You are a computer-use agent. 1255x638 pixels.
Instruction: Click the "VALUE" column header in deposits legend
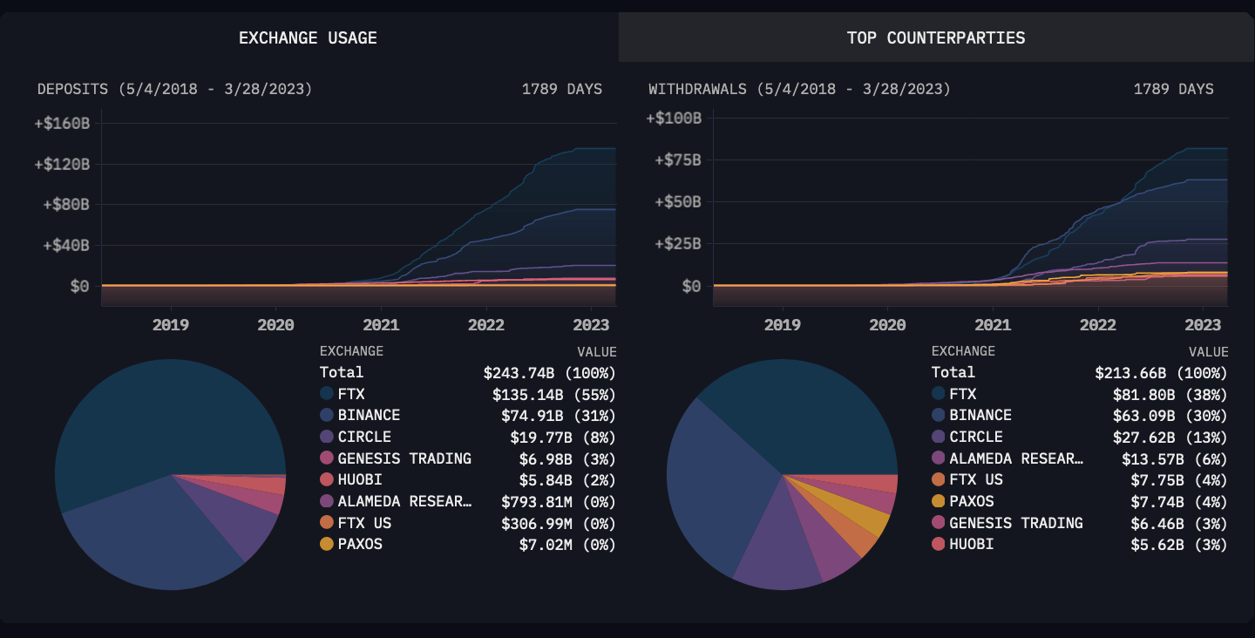[x=597, y=352]
